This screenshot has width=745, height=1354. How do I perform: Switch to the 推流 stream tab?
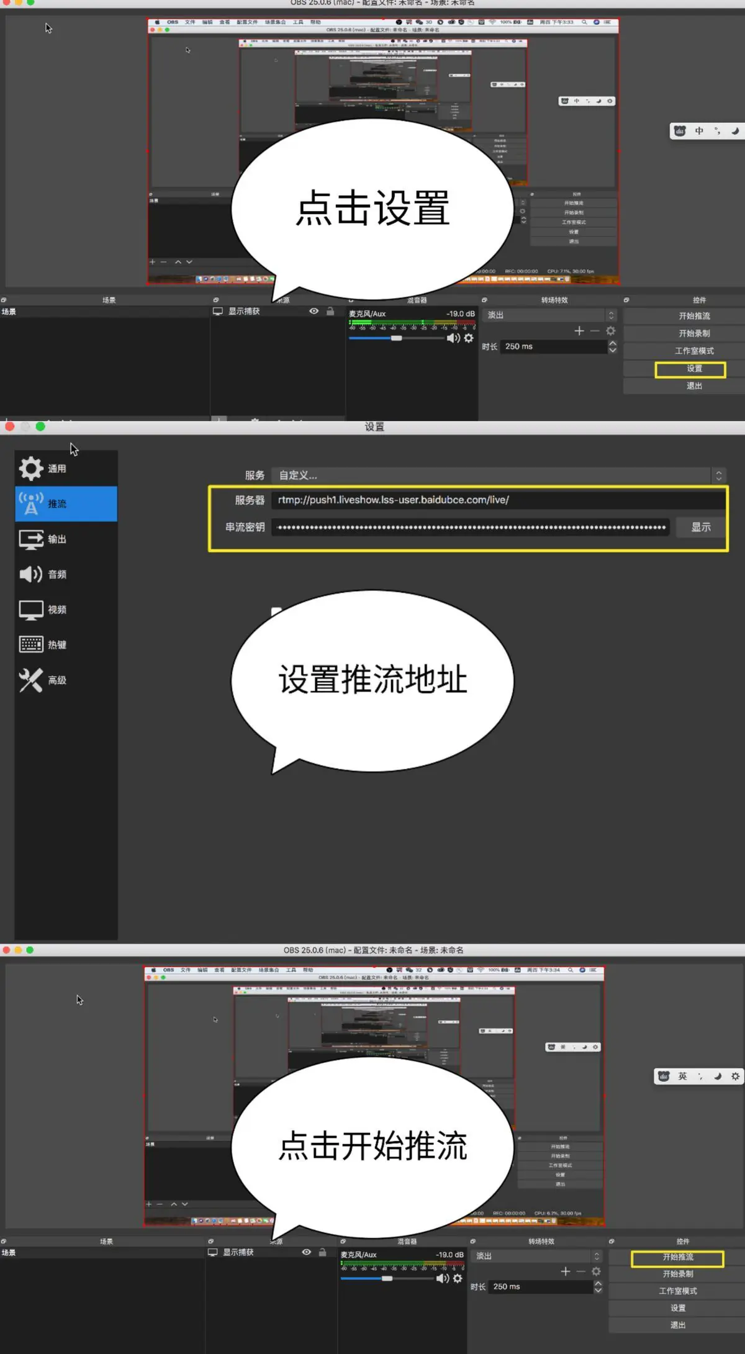pos(66,503)
